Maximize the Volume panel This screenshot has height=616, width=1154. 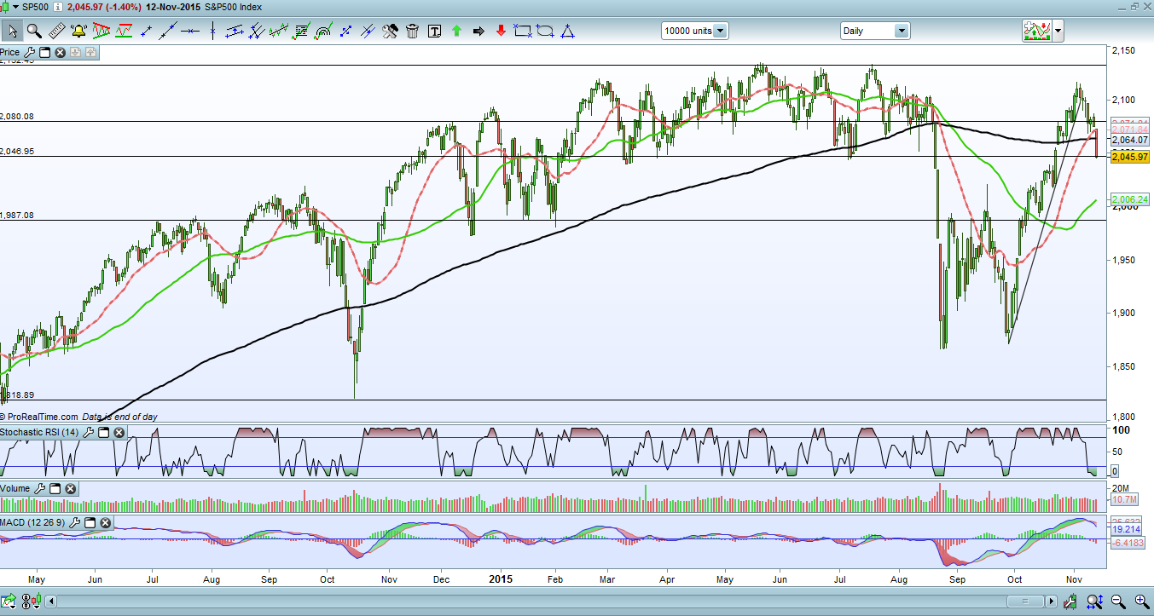[x=55, y=489]
